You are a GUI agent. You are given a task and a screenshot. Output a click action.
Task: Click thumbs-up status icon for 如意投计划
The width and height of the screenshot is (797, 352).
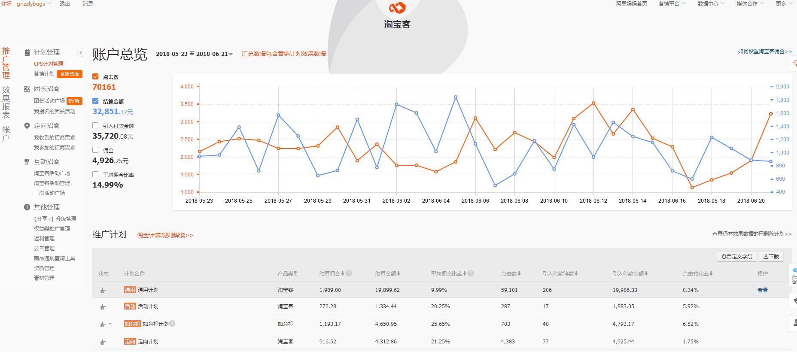click(x=103, y=325)
